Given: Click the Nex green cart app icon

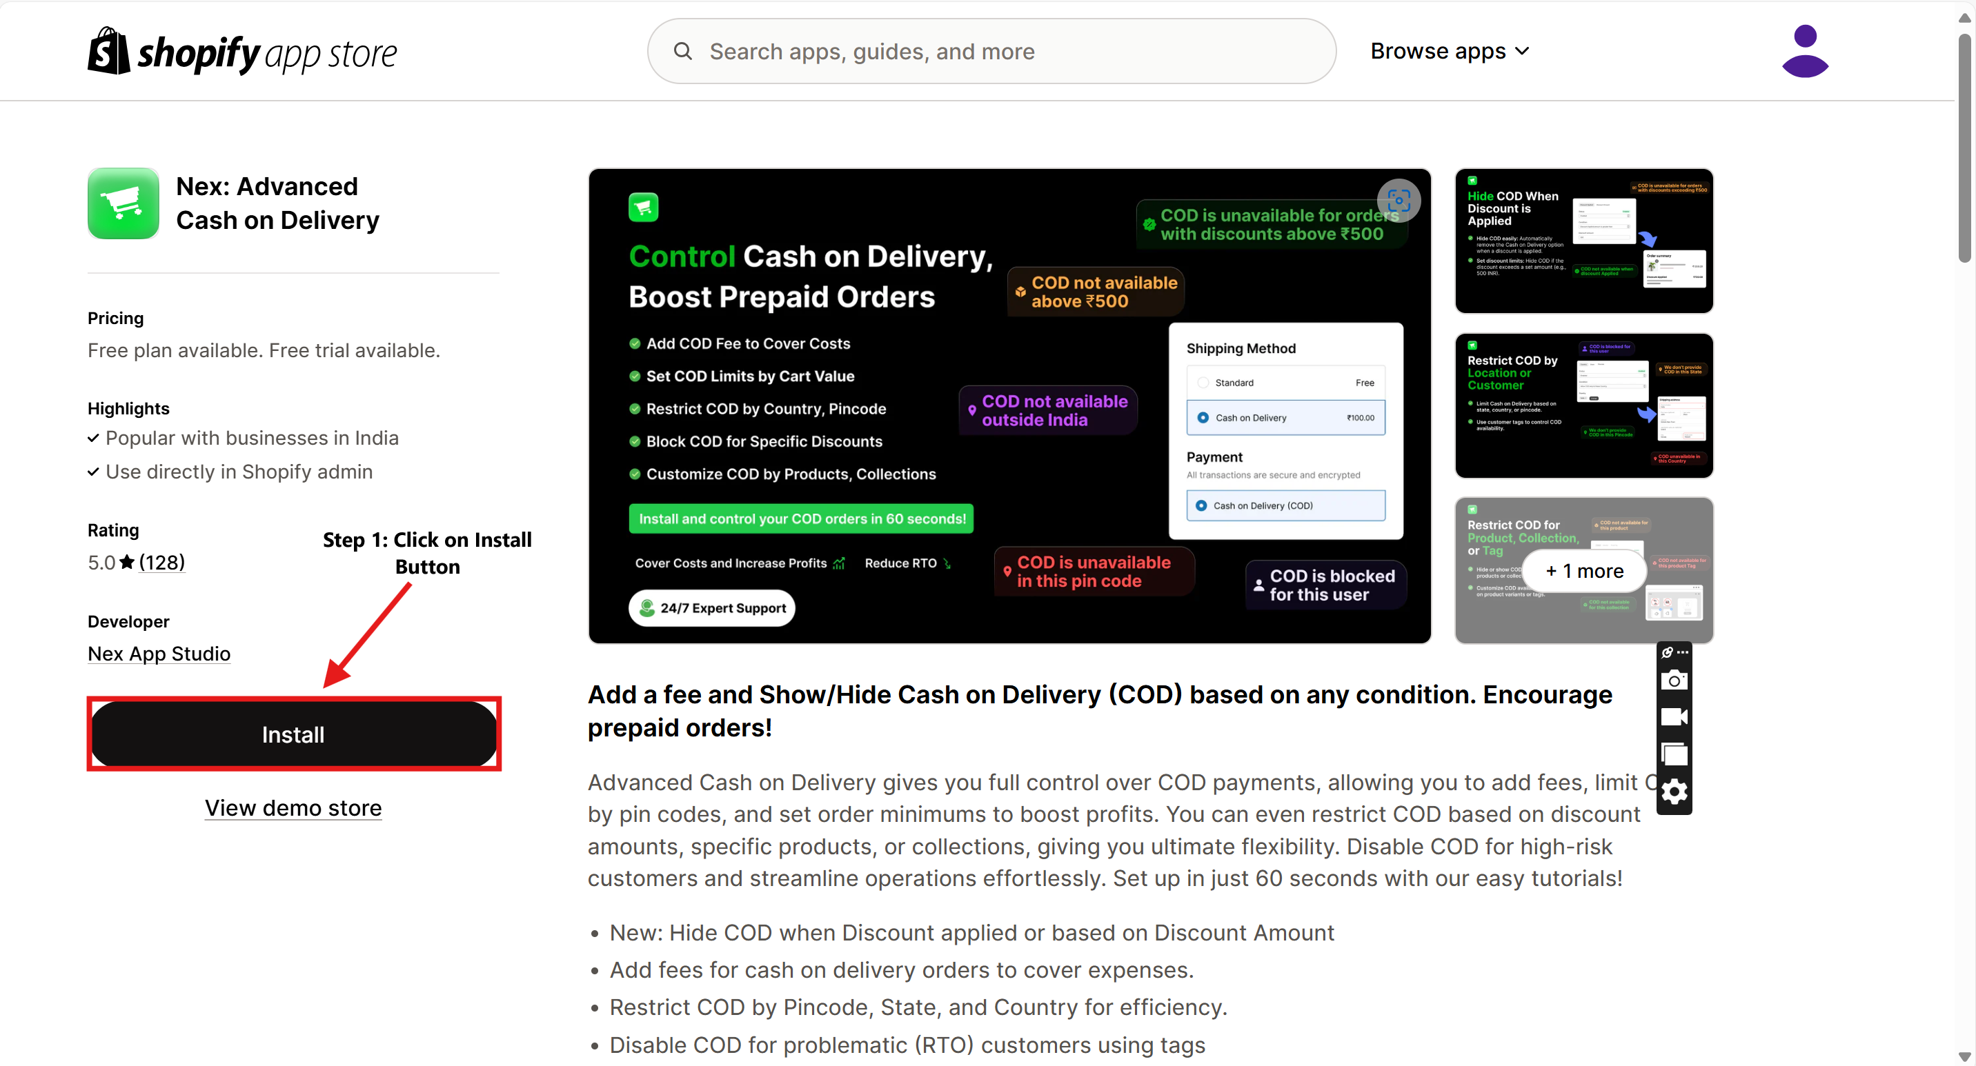Looking at the screenshot, I should (x=123, y=203).
